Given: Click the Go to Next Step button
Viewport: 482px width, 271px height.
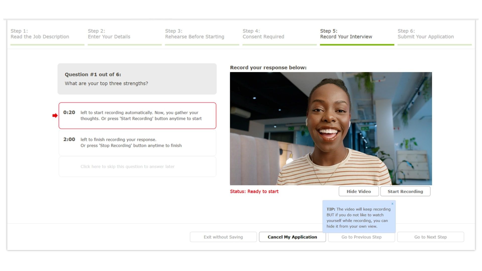Looking at the screenshot, I should [431, 237].
